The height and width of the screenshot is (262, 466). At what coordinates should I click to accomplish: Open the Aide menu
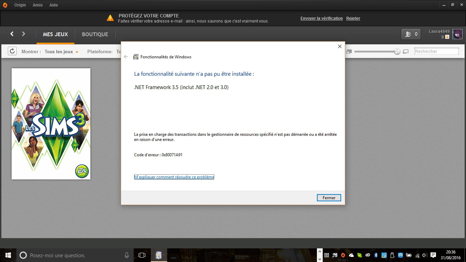pos(54,5)
